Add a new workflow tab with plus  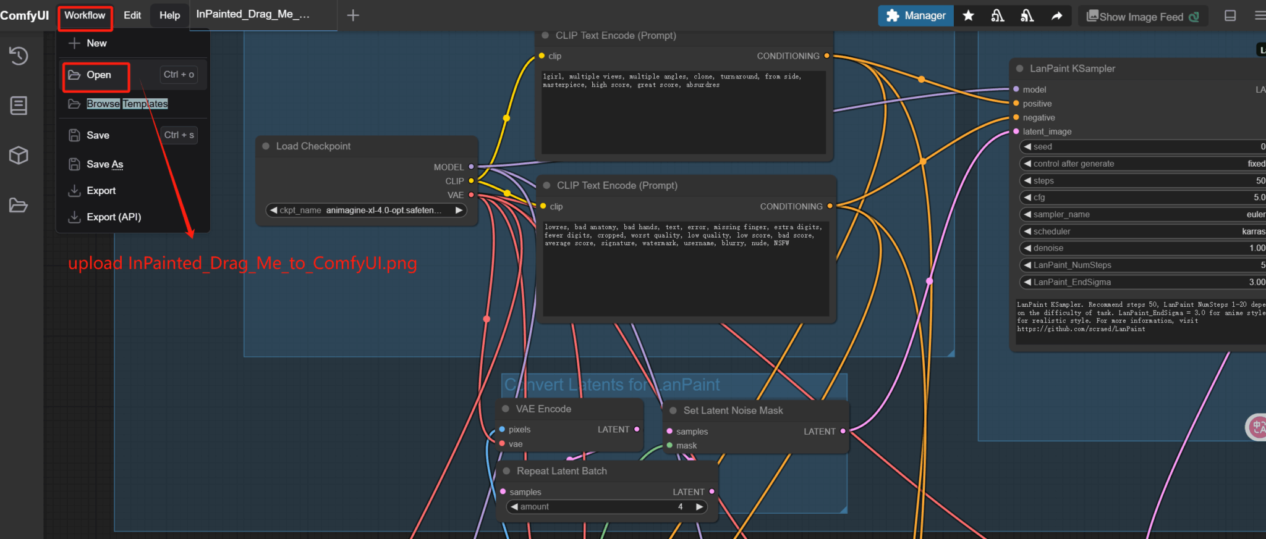pos(353,15)
